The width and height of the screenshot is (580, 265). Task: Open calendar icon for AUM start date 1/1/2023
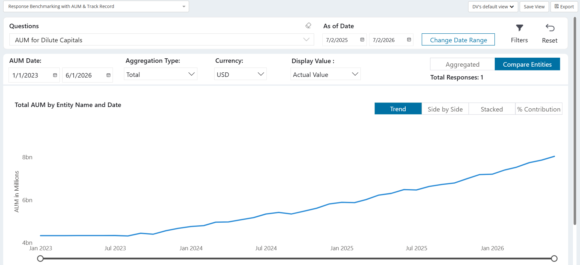pyautogui.click(x=55, y=75)
